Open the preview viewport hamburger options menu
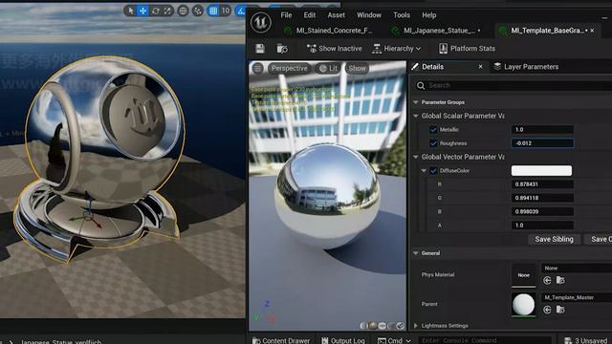 (x=258, y=68)
